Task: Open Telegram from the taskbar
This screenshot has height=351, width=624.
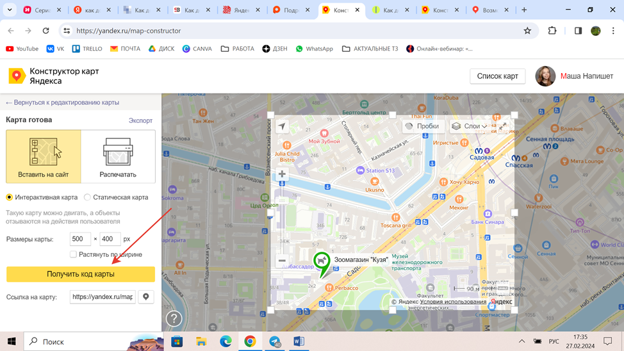Action: [275, 341]
